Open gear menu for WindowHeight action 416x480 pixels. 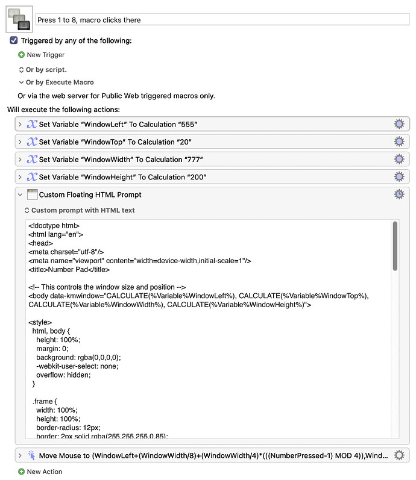coord(399,176)
